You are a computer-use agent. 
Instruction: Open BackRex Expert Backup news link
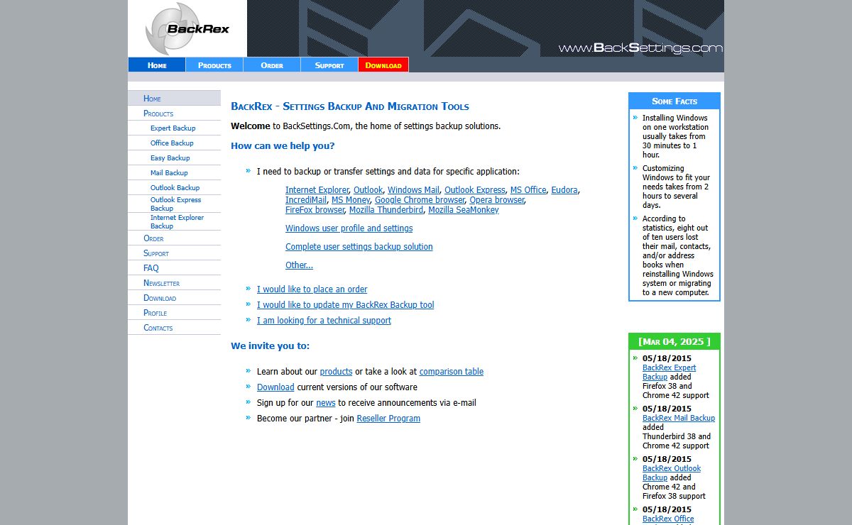click(x=669, y=372)
